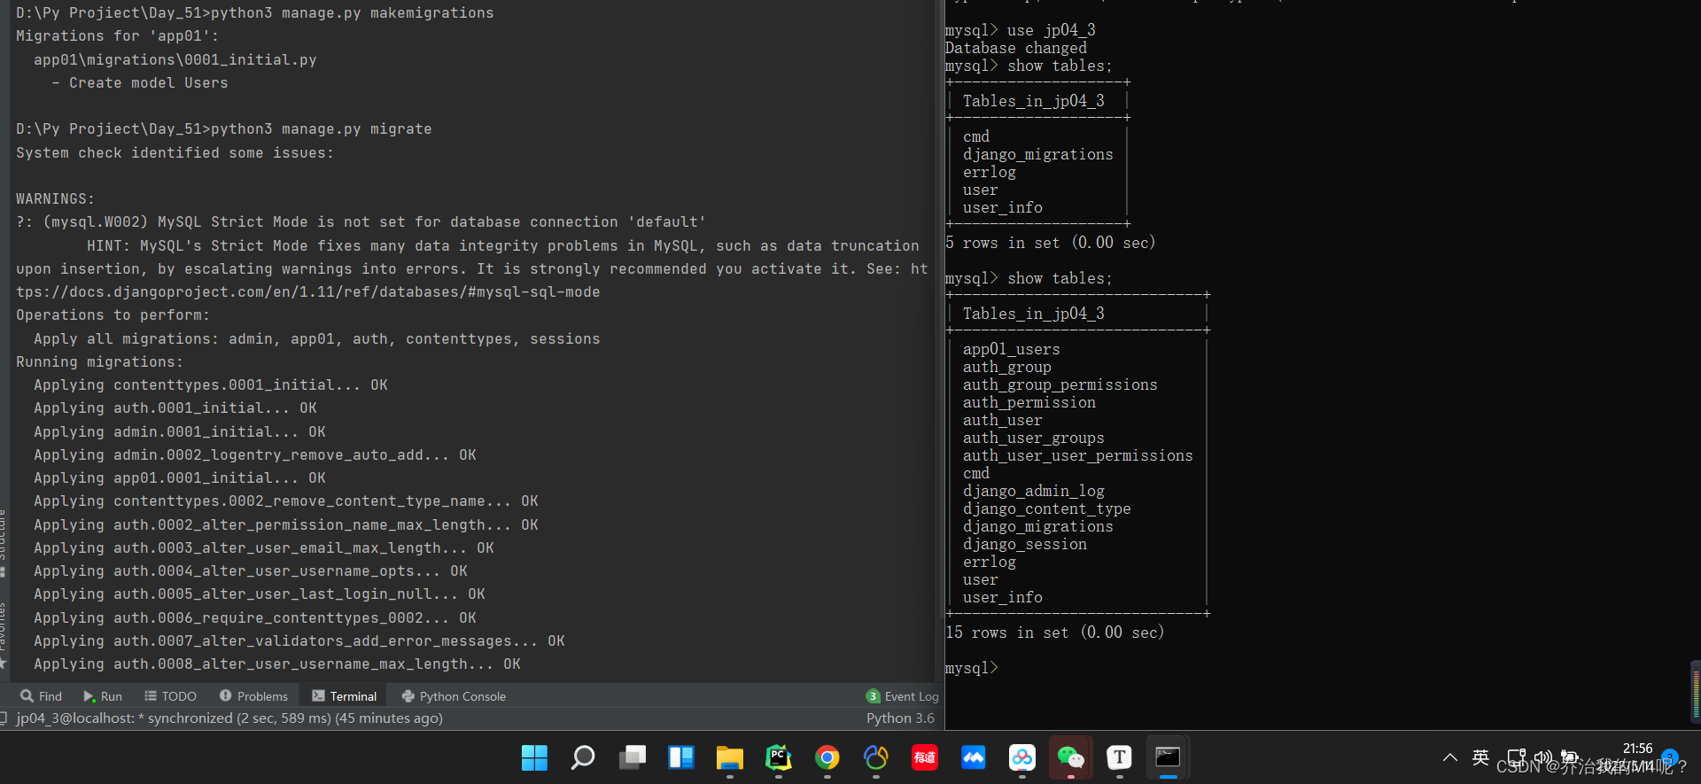Open the Windows Start menu
Viewport: 1701px width, 784px height.
coord(534,757)
